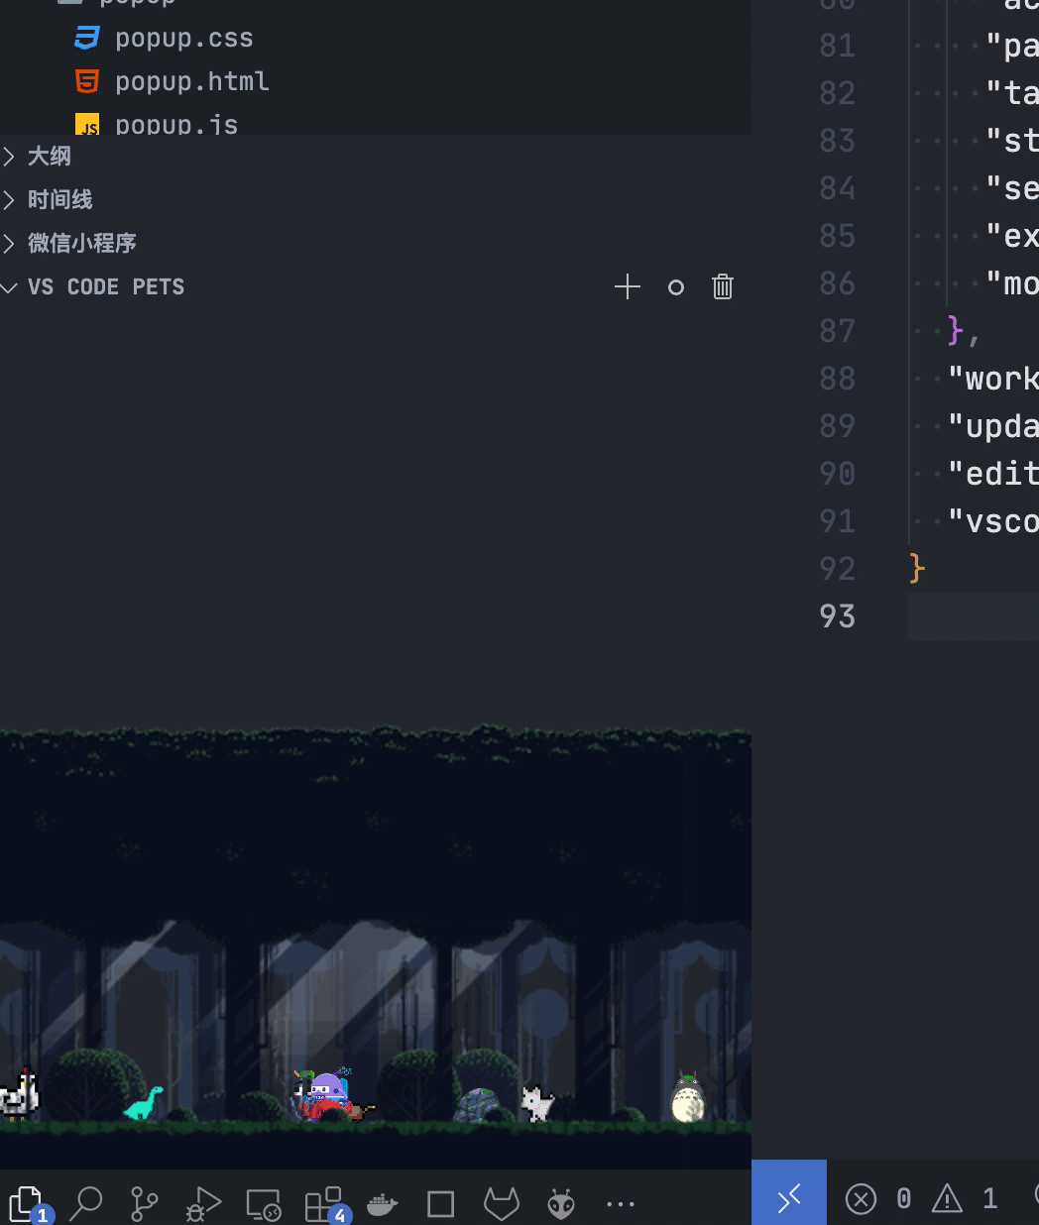
Task: Click the "vsco text on line 91
Action: 993,521
